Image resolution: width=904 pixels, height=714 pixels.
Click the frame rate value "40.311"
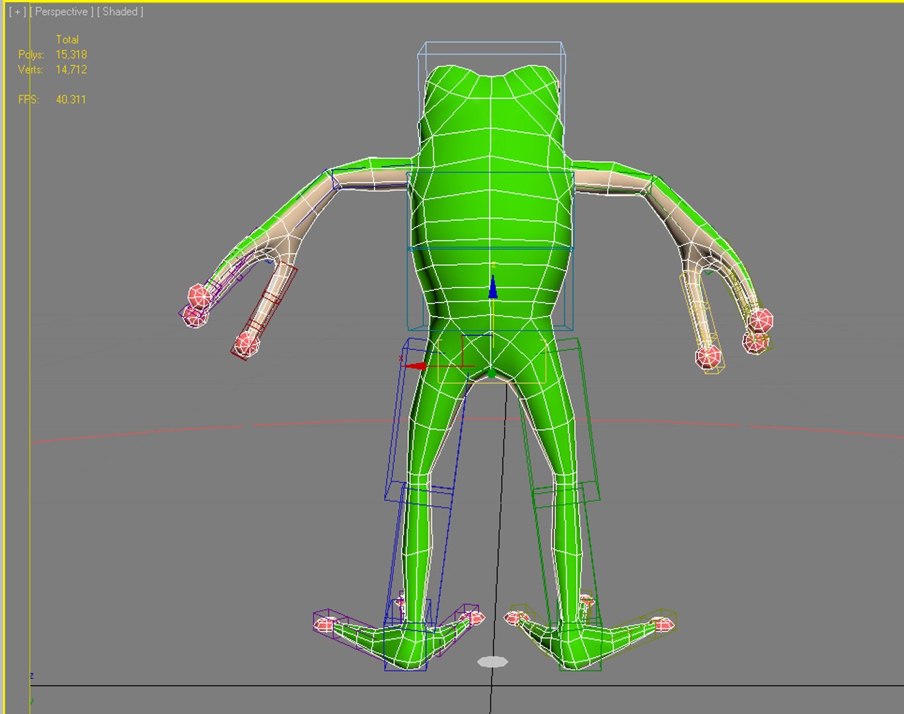(x=71, y=100)
